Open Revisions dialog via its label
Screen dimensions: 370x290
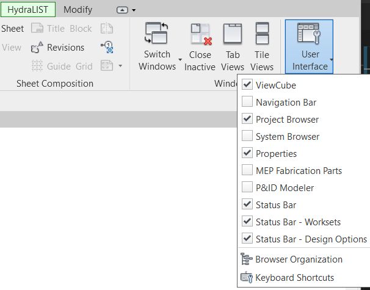click(x=65, y=48)
